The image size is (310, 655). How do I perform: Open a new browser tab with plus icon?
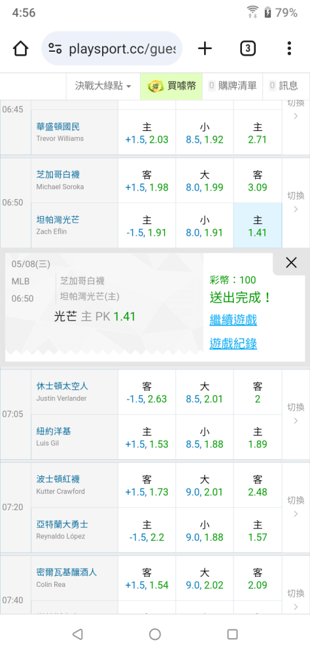205,49
